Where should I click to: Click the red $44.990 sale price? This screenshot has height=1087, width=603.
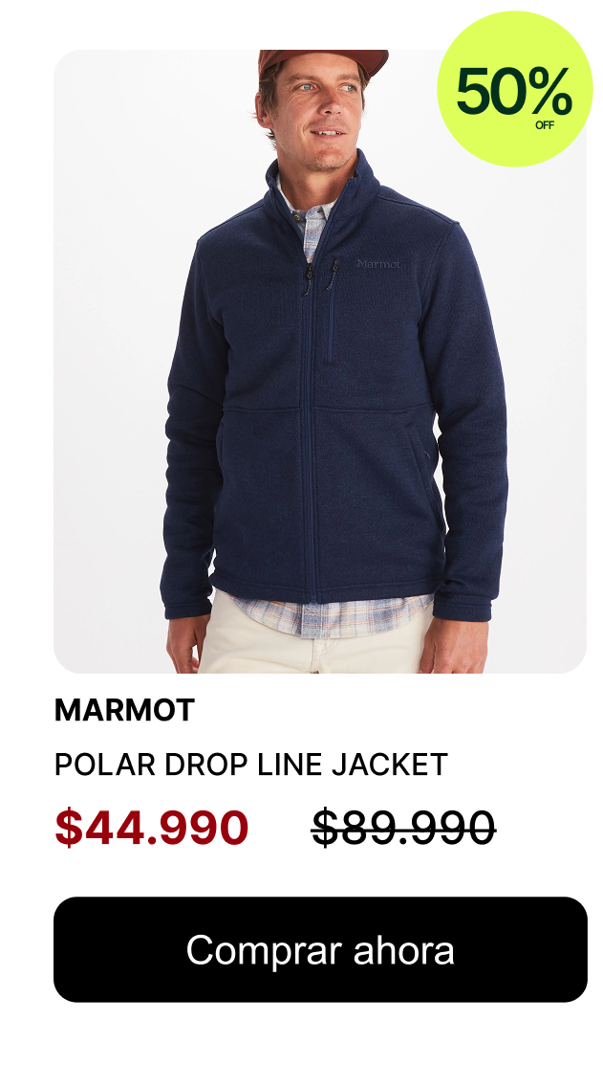click(x=152, y=827)
